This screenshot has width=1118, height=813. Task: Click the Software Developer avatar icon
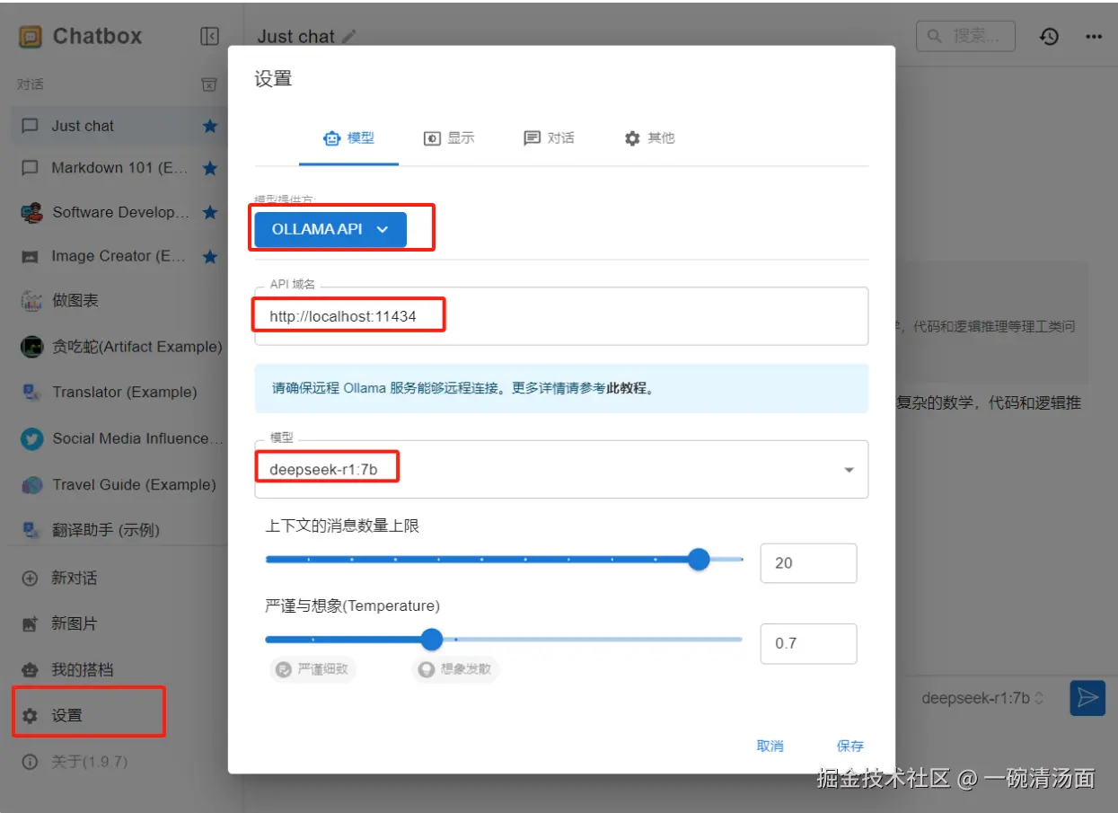click(32, 213)
